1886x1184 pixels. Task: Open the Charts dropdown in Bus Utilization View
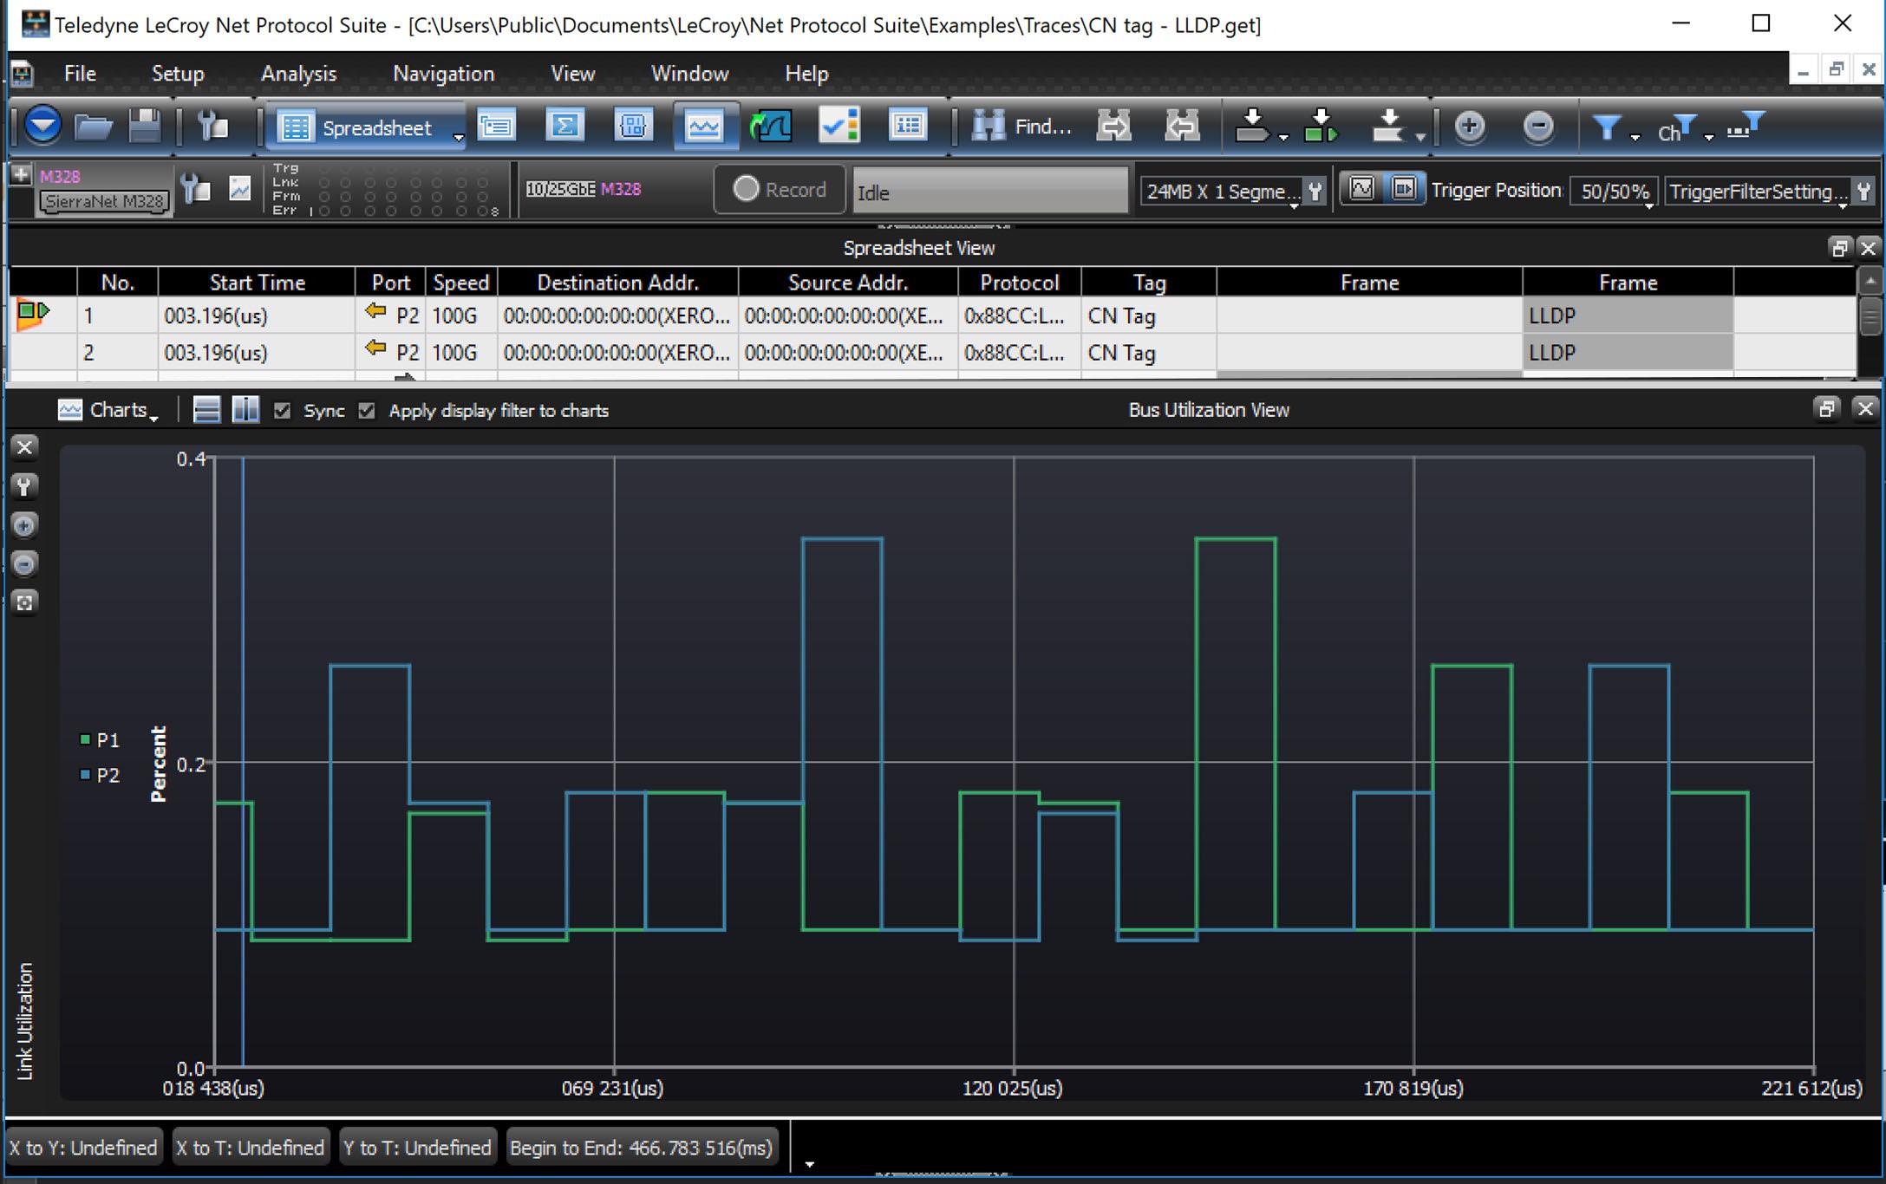[x=108, y=410]
